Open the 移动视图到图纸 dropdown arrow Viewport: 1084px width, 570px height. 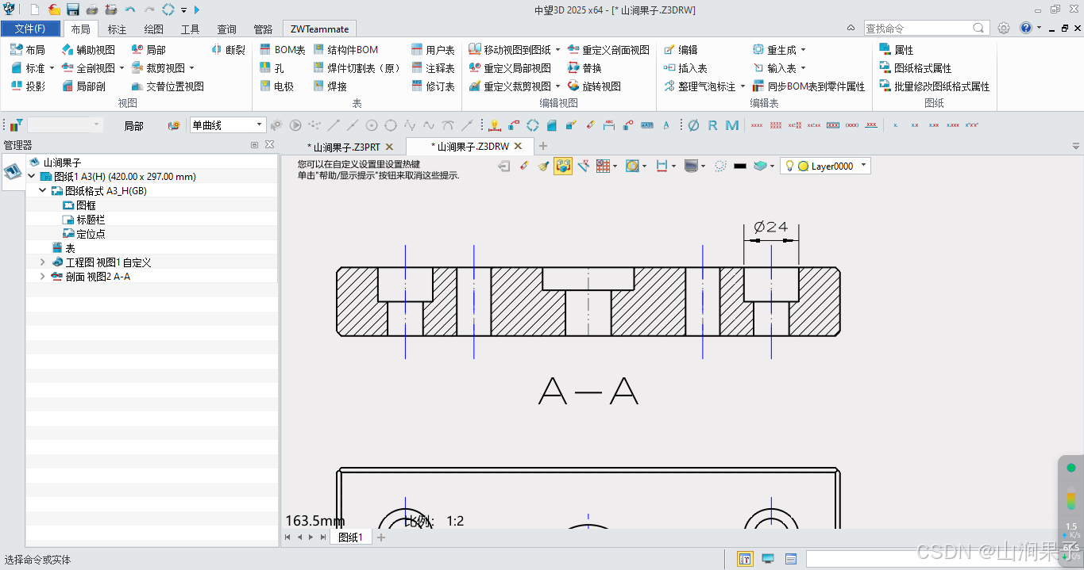(x=557, y=49)
